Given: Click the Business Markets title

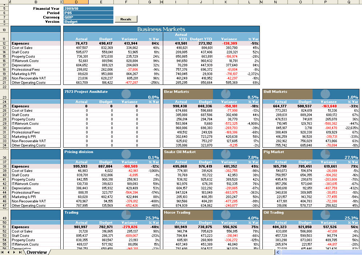Looking at the screenshot, I should (x=161, y=29).
